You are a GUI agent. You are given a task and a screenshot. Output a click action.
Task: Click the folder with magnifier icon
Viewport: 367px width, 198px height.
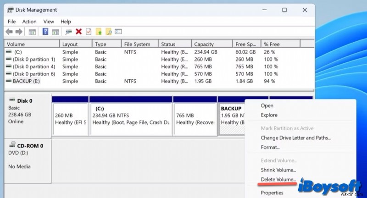click(x=109, y=32)
